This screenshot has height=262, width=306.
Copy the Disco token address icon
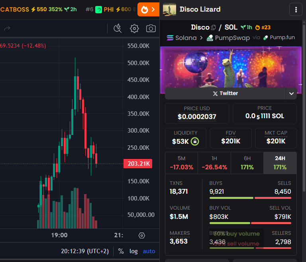coord(214,28)
